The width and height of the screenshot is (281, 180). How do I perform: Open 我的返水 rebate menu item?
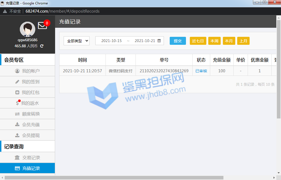(x=28, y=103)
